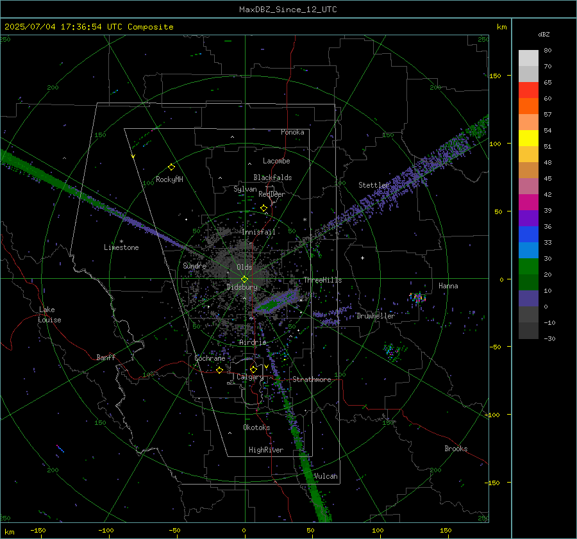The image size is (577, 539).
Task: Click the multicolored storm echo west of Hanna
Action: click(417, 297)
